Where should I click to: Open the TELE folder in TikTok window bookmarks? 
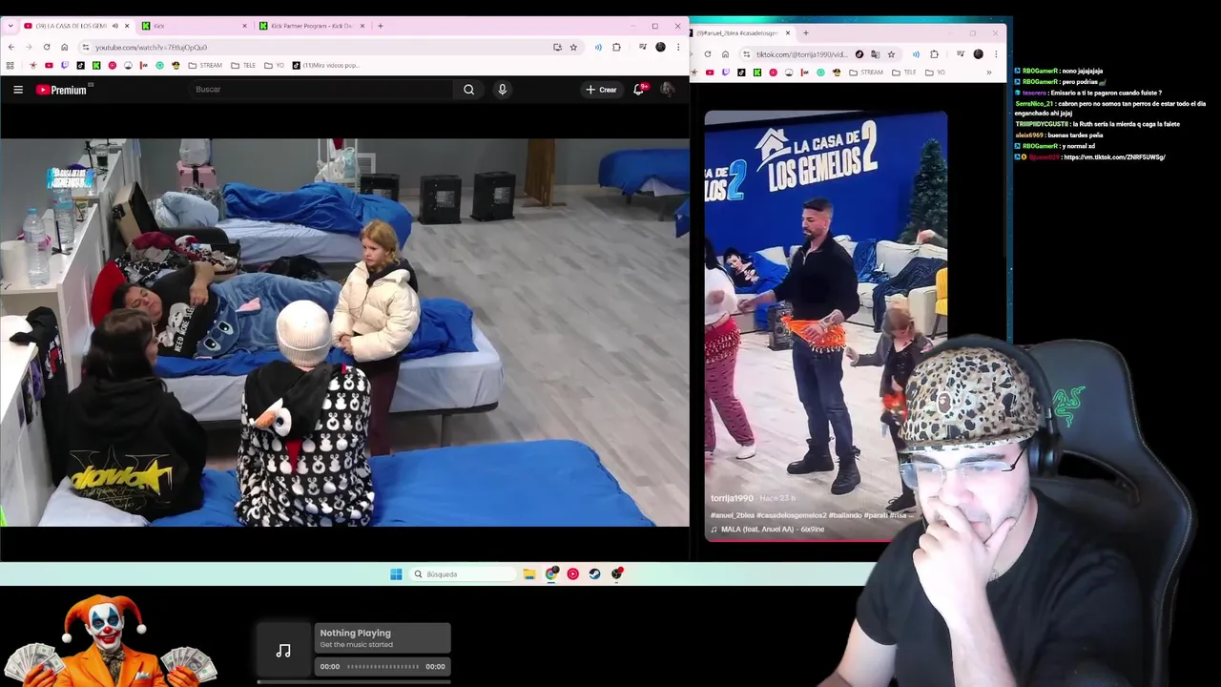tap(904, 73)
